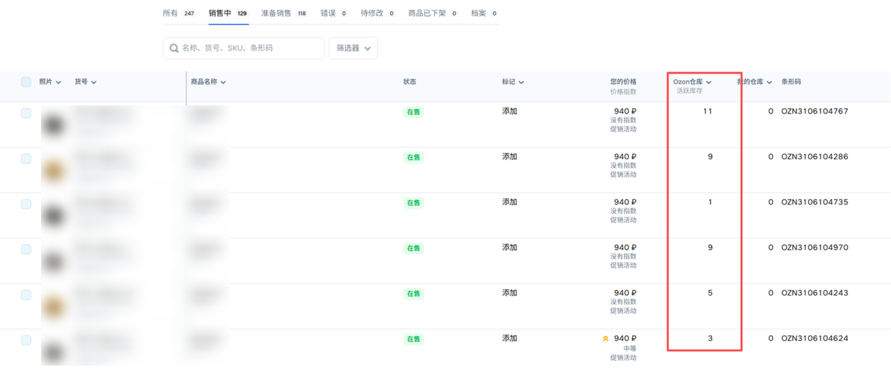
Task: Click the search field for 名称、货号、SKU
Action: click(x=248, y=48)
